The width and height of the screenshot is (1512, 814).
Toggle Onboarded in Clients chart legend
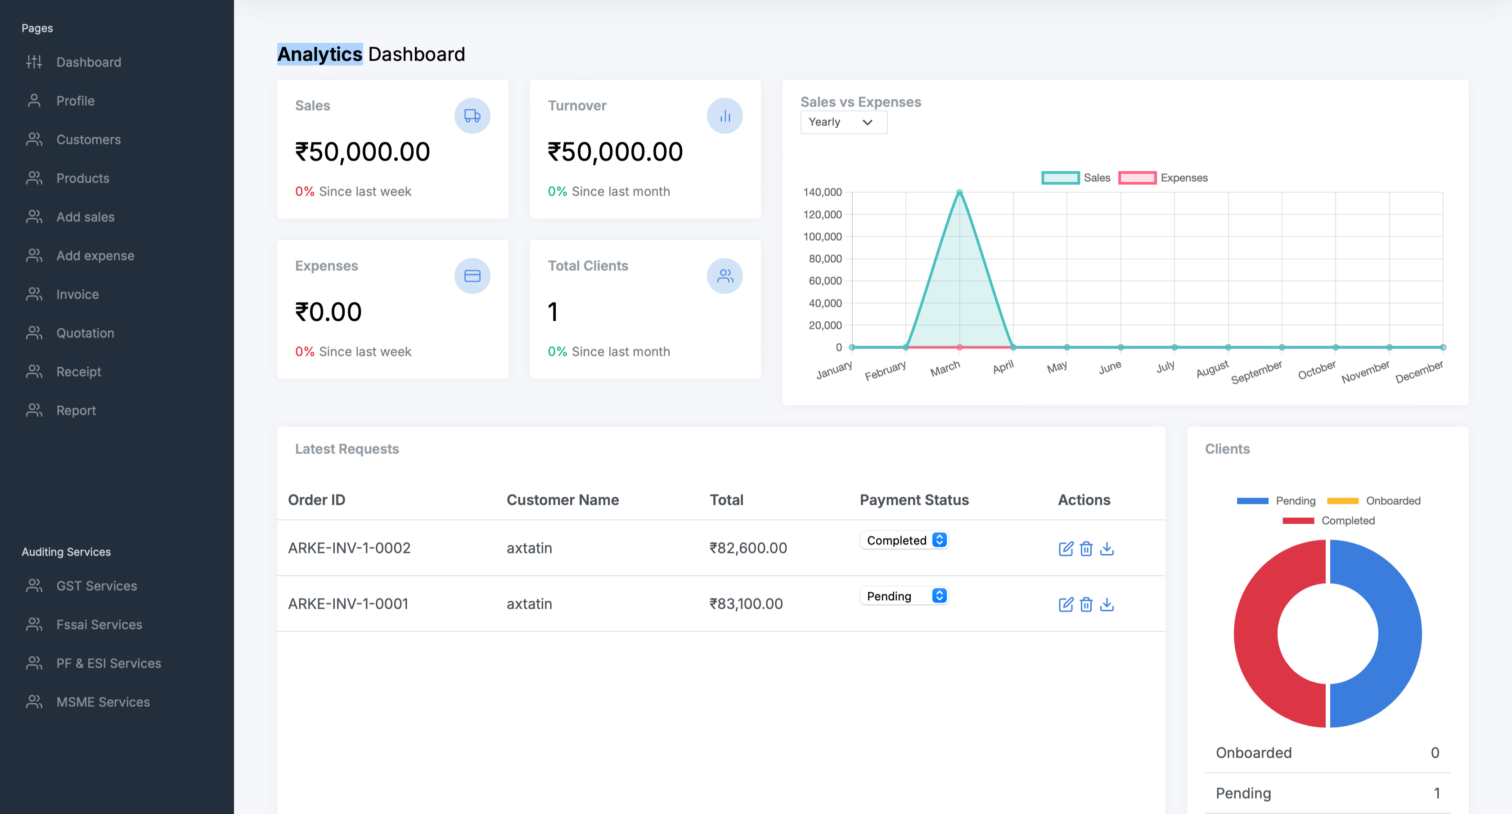click(1373, 501)
